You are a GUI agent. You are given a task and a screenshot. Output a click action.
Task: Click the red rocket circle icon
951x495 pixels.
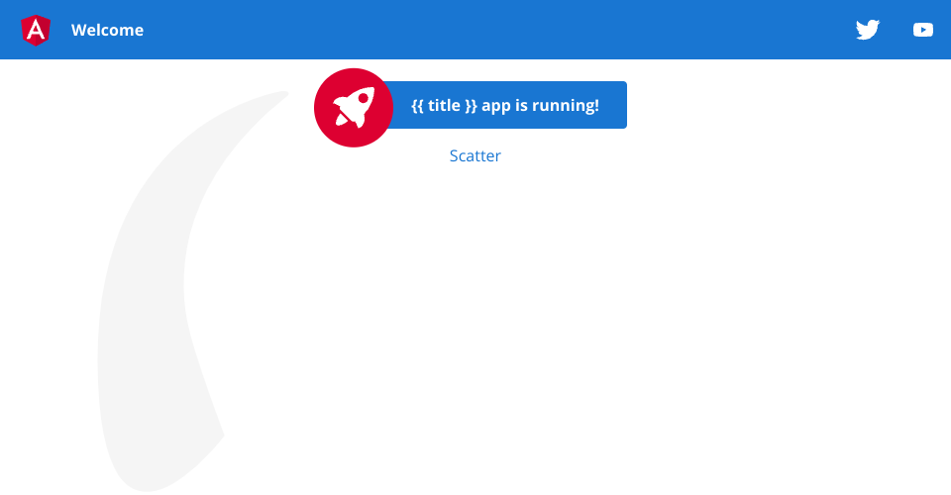[354, 107]
